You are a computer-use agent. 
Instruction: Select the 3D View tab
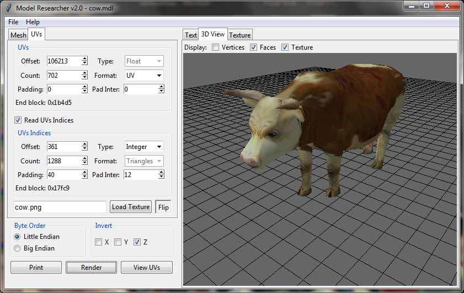213,34
